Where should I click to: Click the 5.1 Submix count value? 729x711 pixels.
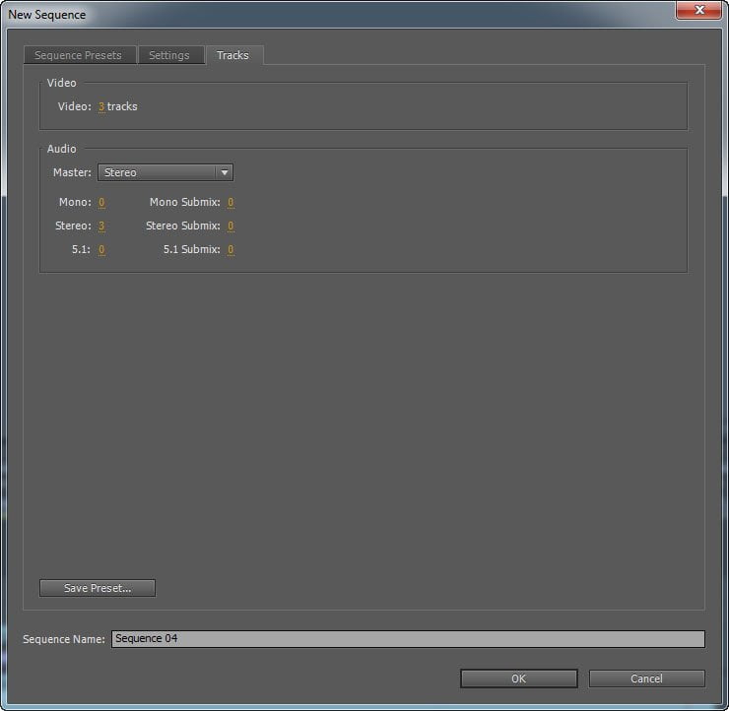[231, 250]
